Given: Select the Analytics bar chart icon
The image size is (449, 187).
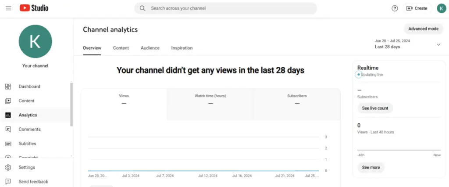Looking at the screenshot, I should click(x=8, y=115).
